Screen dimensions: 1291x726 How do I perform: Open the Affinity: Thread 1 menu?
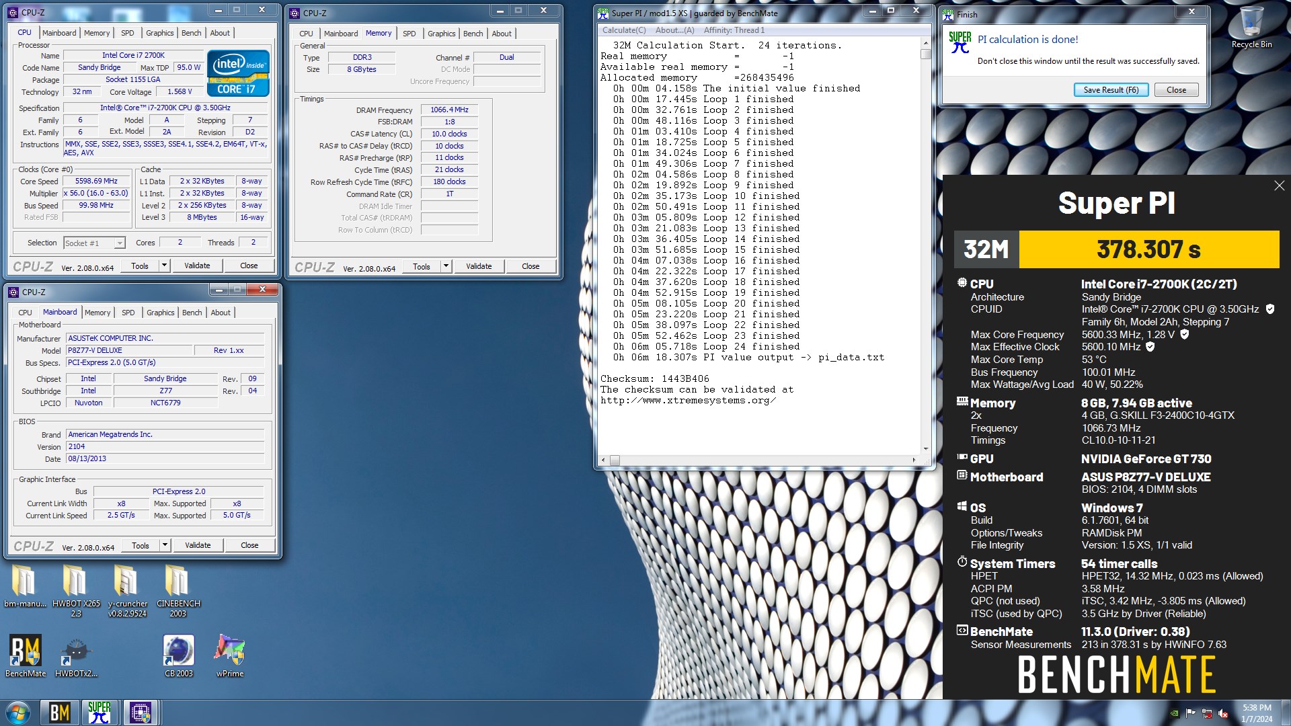click(x=734, y=30)
